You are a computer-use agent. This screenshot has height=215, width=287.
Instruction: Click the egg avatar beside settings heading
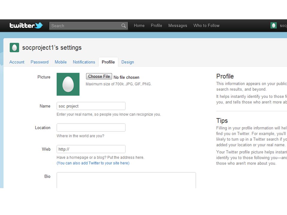[14, 47]
